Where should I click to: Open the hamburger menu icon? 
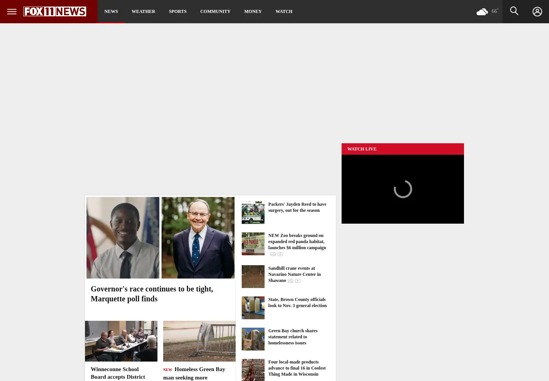(12, 11)
